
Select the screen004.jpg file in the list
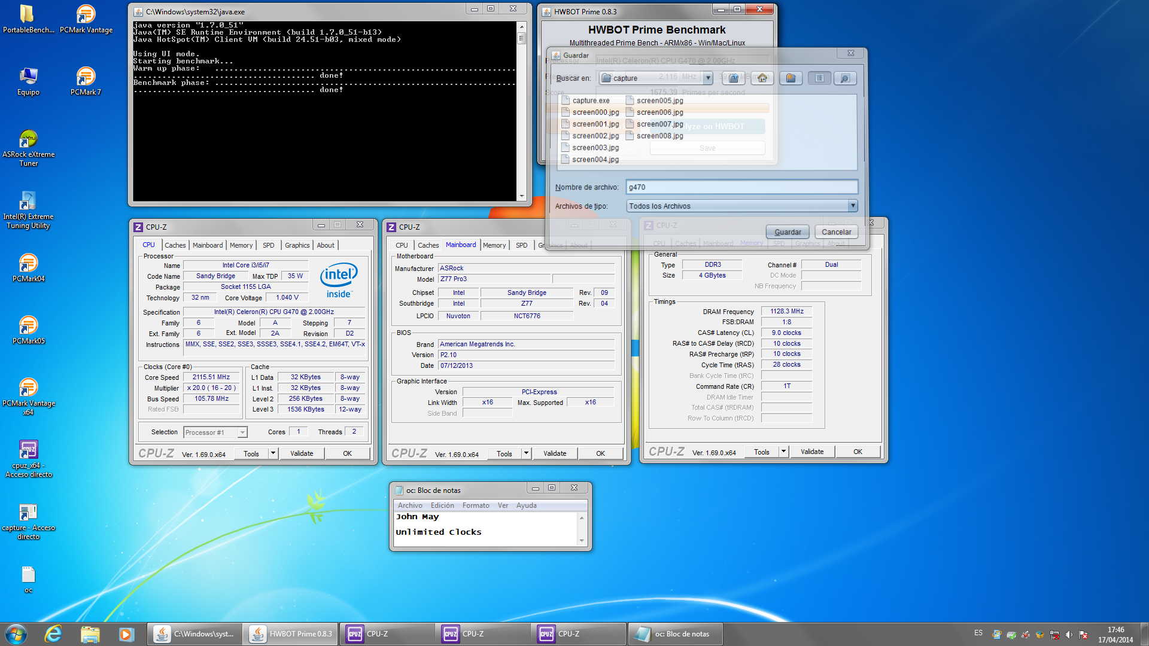590,159
